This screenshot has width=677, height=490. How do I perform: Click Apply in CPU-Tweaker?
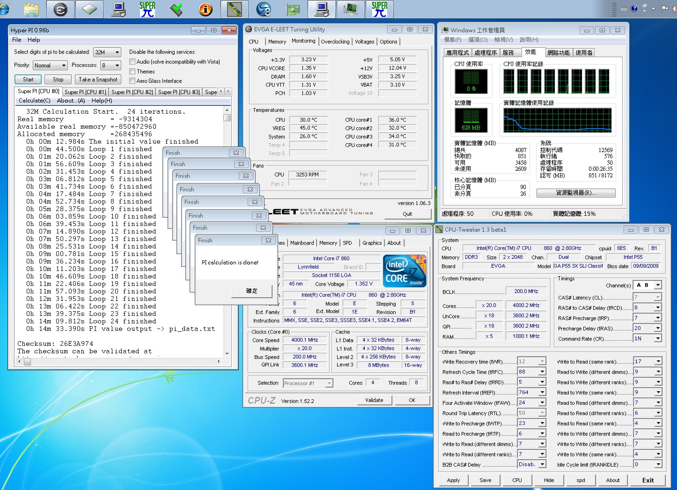click(453, 480)
